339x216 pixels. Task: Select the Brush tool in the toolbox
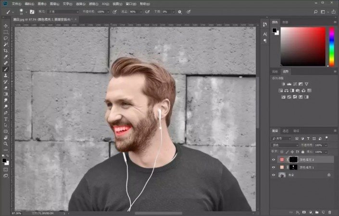tap(6, 69)
